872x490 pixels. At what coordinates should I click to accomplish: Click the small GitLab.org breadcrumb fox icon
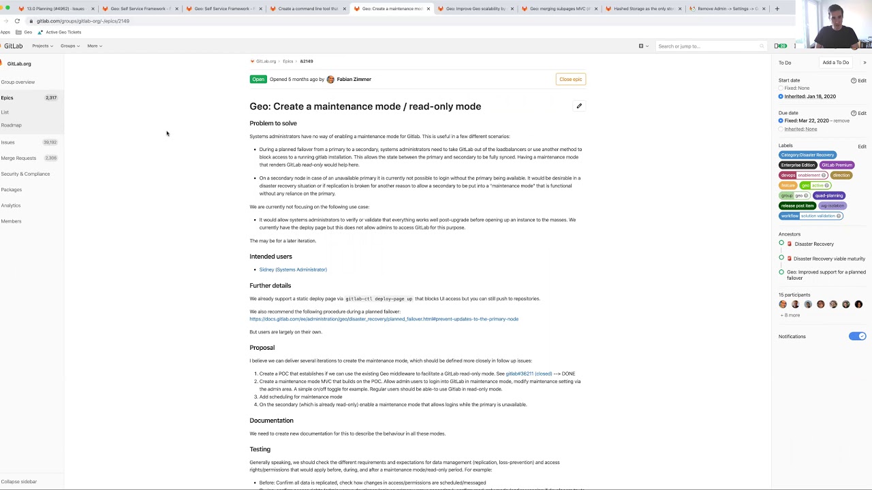point(252,61)
